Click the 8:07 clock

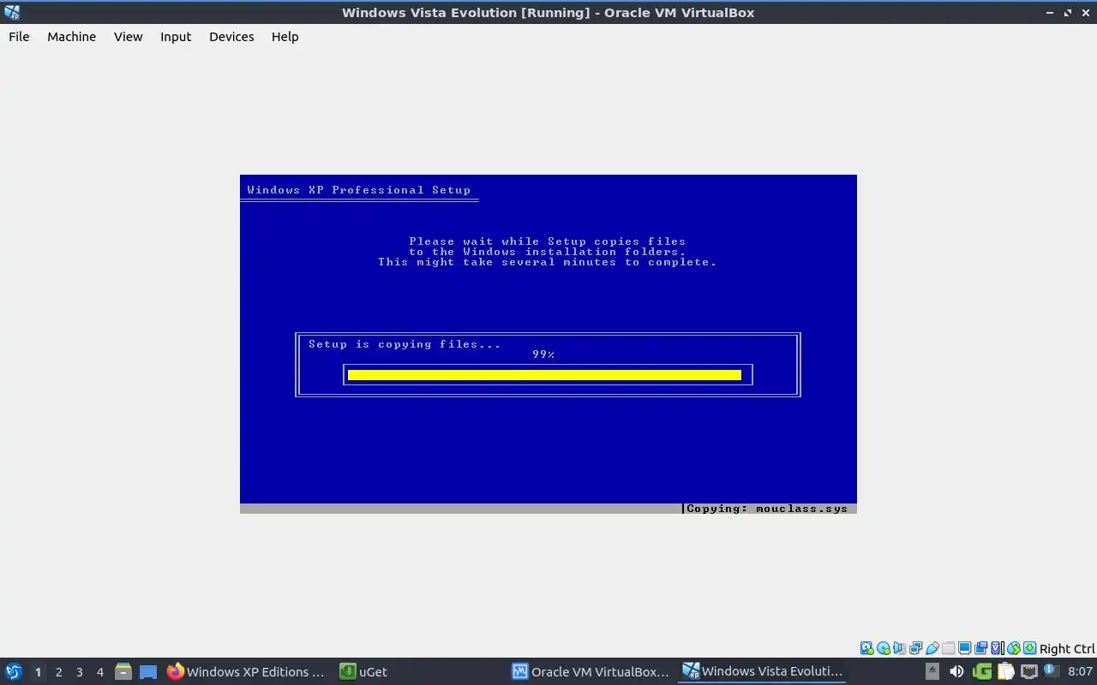pos(1080,671)
